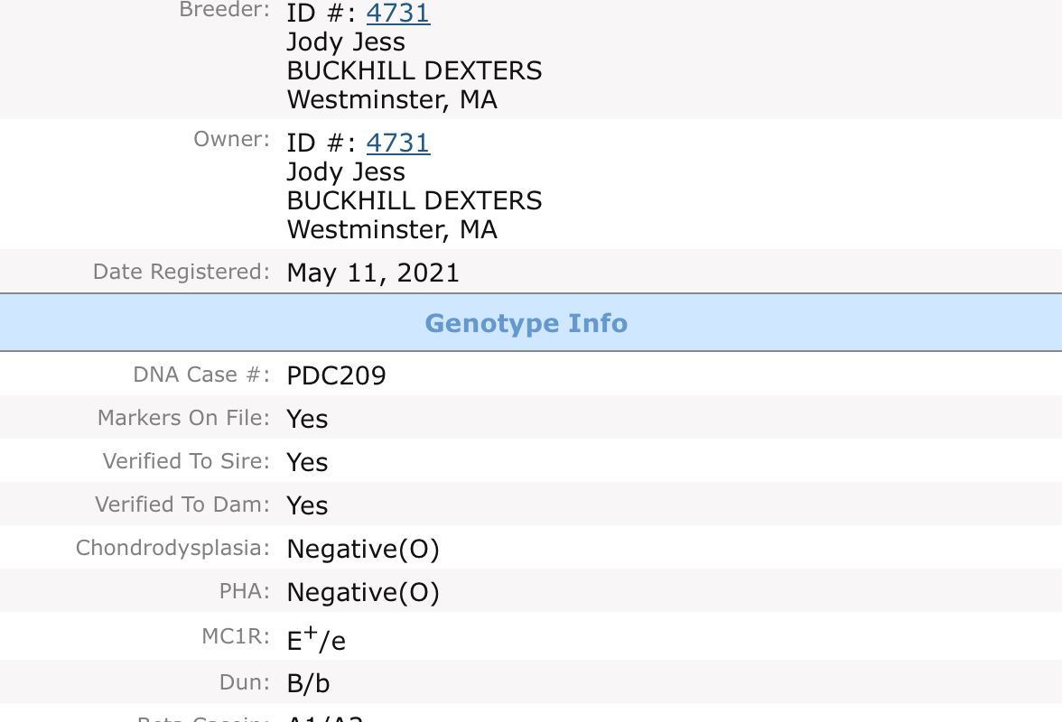Click BUCKHILL DEXTERS under Owner
Image resolution: width=1062 pixels, height=722 pixels.
(414, 200)
